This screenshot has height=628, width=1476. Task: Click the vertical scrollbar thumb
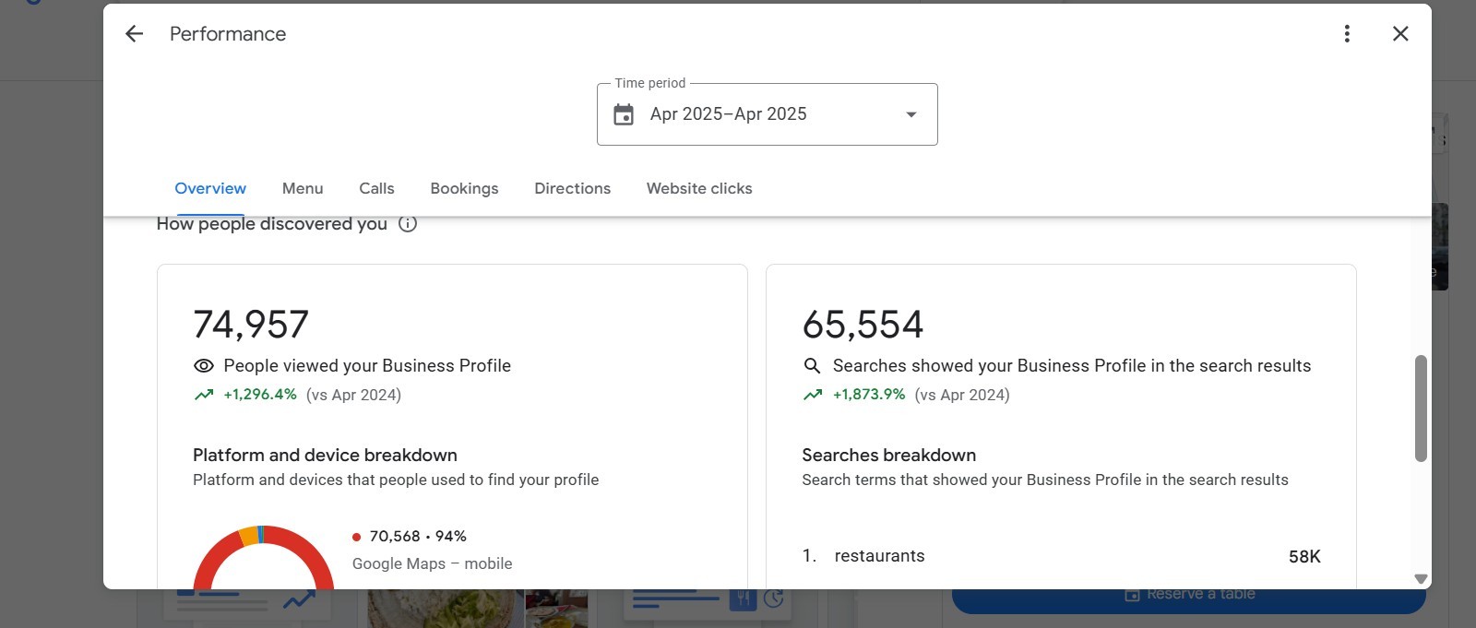(1421, 408)
